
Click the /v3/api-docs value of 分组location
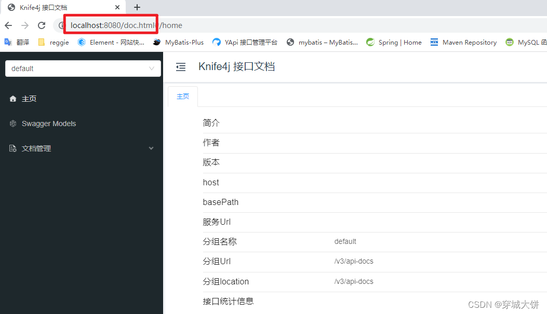[x=354, y=282]
